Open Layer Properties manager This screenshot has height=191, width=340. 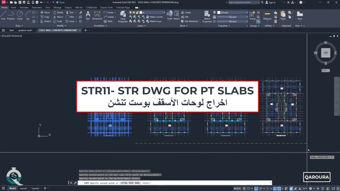pyautogui.click(x=123, y=16)
